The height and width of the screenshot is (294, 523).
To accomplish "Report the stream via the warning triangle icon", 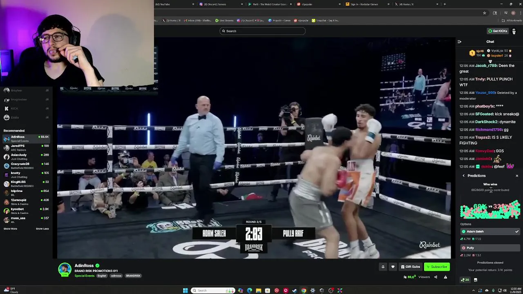I will click(445, 277).
